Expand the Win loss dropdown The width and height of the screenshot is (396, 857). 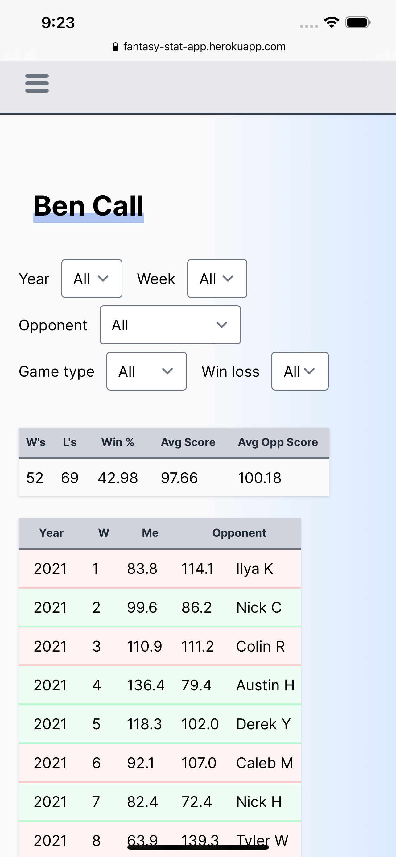(300, 371)
